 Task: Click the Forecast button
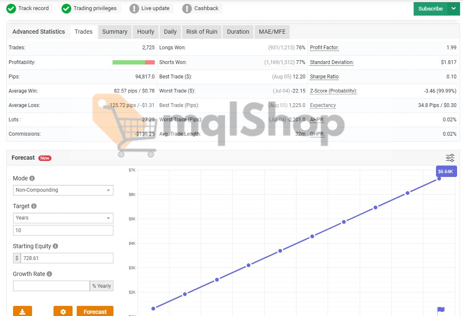94,311
